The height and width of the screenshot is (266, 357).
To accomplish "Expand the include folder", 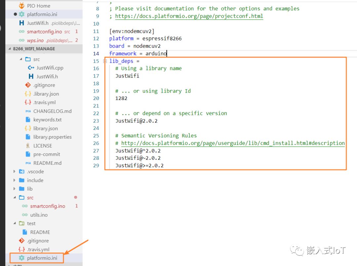I will pyautogui.click(x=14, y=180).
